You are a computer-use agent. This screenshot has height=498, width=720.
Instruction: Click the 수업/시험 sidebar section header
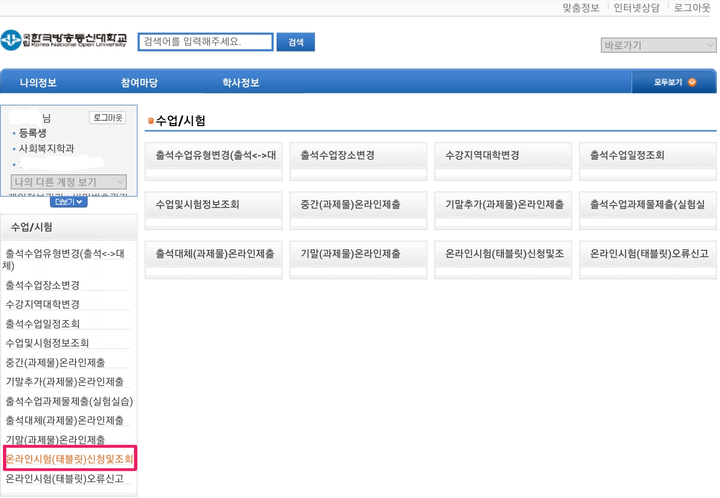tap(69, 227)
